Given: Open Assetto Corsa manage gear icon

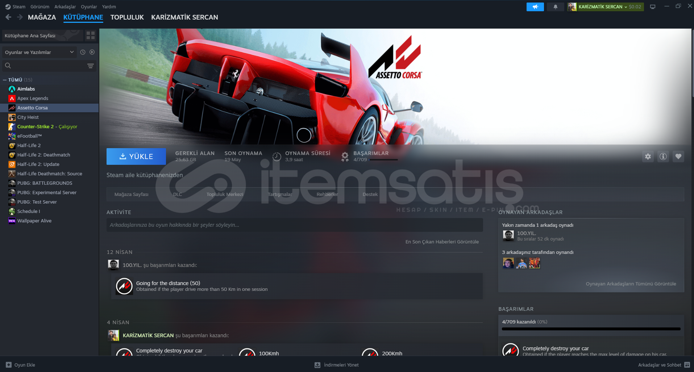Looking at the screenshot, I should [648, 156].
